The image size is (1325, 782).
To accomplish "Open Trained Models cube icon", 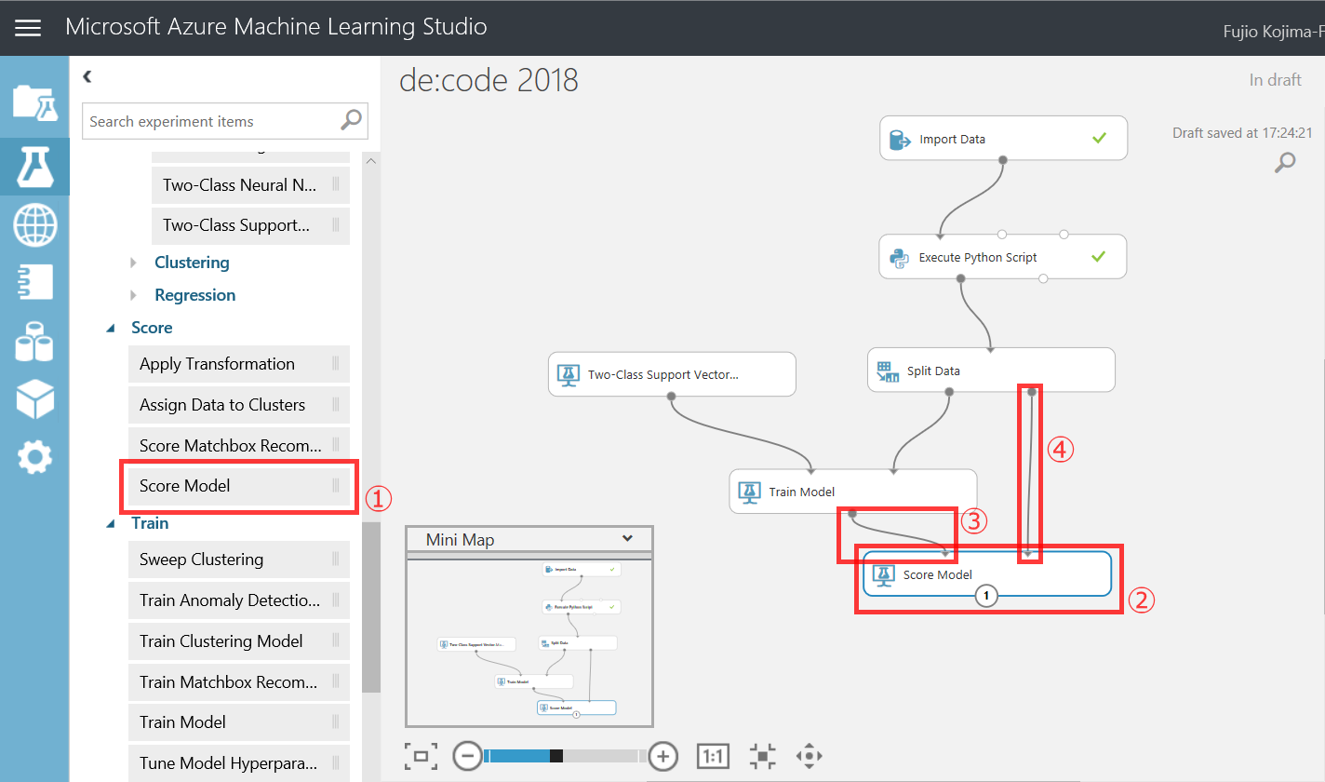I will tap(34, 399).
